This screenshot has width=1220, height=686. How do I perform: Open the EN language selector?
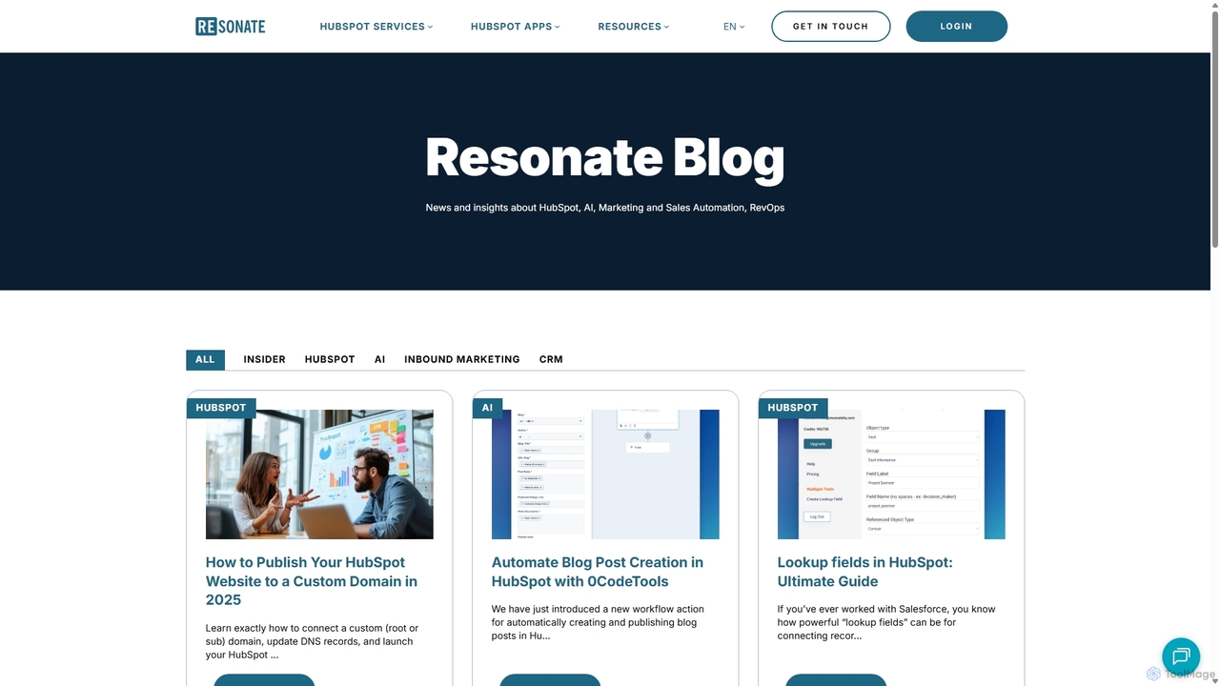[x=734, y=27]
